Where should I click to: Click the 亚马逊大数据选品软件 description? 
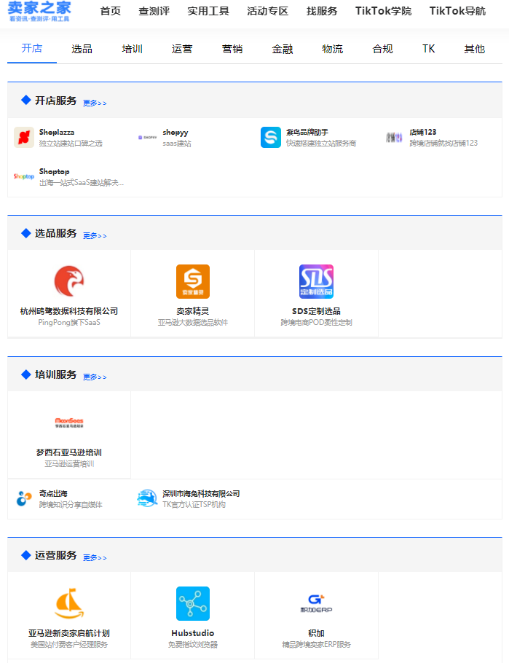pos(193,322)
